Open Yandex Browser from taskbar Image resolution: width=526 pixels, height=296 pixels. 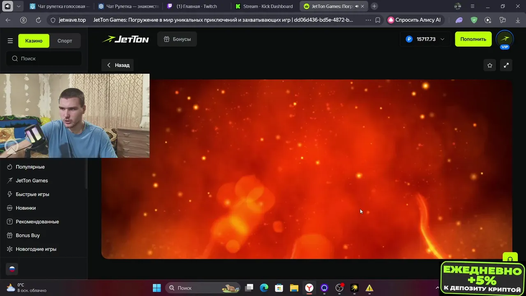(309, 288)
